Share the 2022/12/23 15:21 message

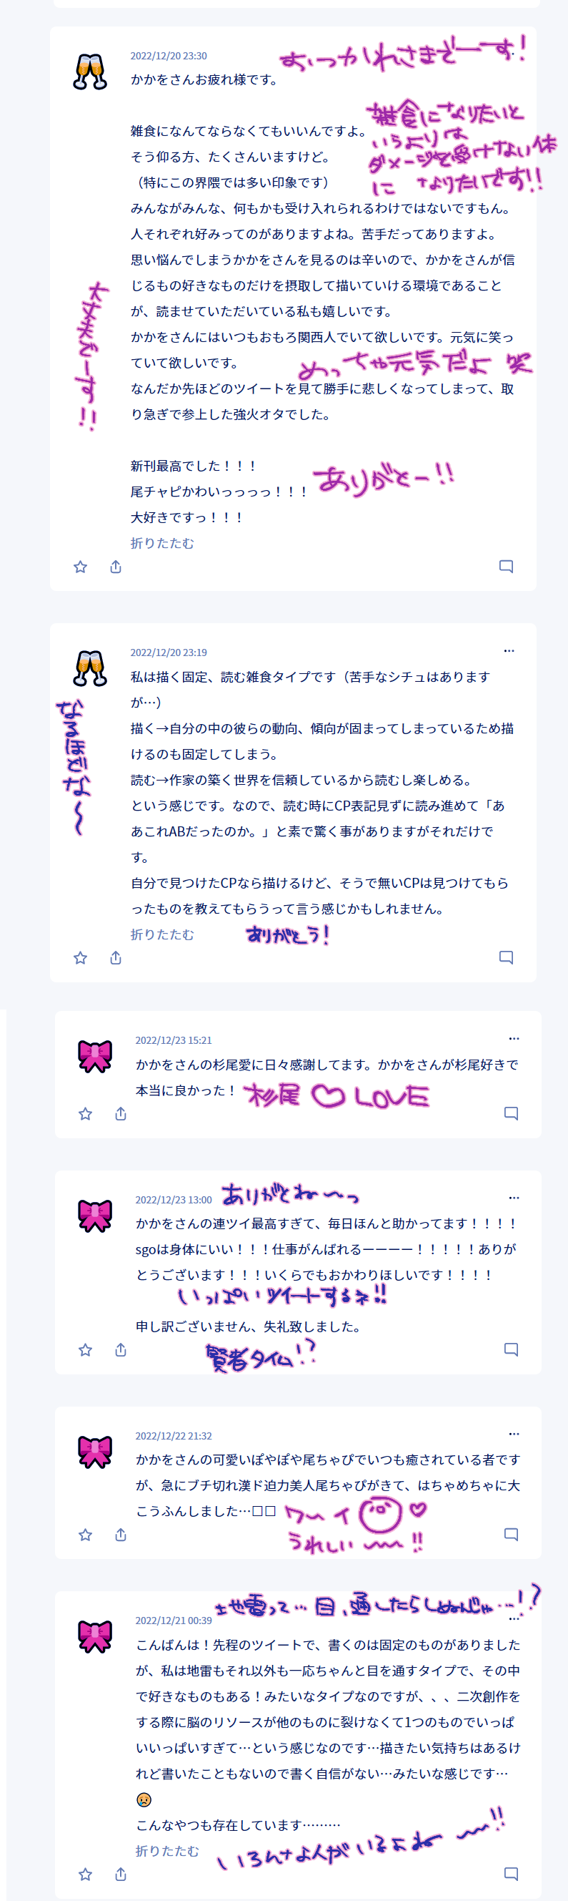tap(121, 1113)
